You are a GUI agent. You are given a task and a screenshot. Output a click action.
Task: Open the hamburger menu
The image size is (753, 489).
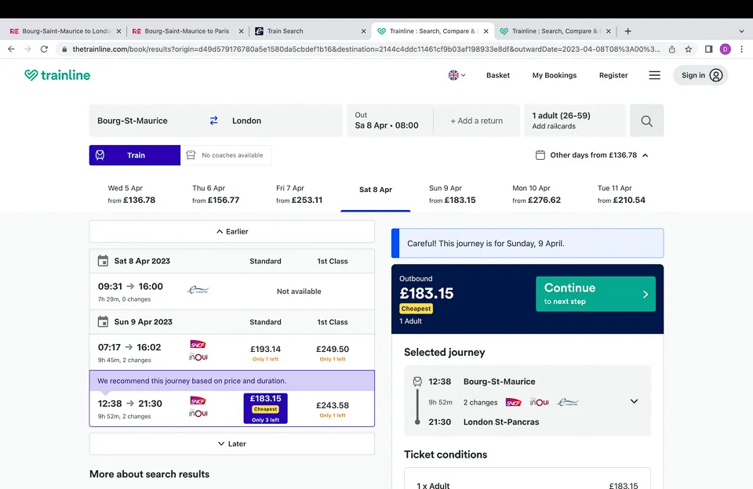point(654,75)
